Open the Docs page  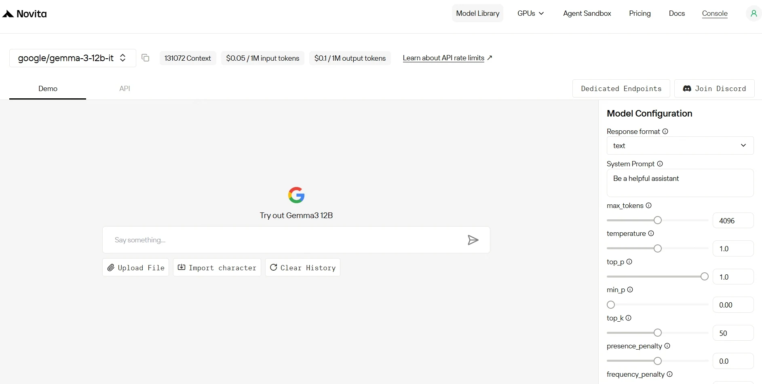[677, 13]
